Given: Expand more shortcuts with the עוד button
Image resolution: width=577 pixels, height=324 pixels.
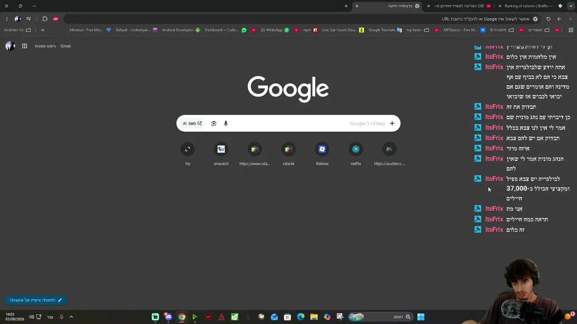Looking at the screenshot, I should tap(188, 154).
